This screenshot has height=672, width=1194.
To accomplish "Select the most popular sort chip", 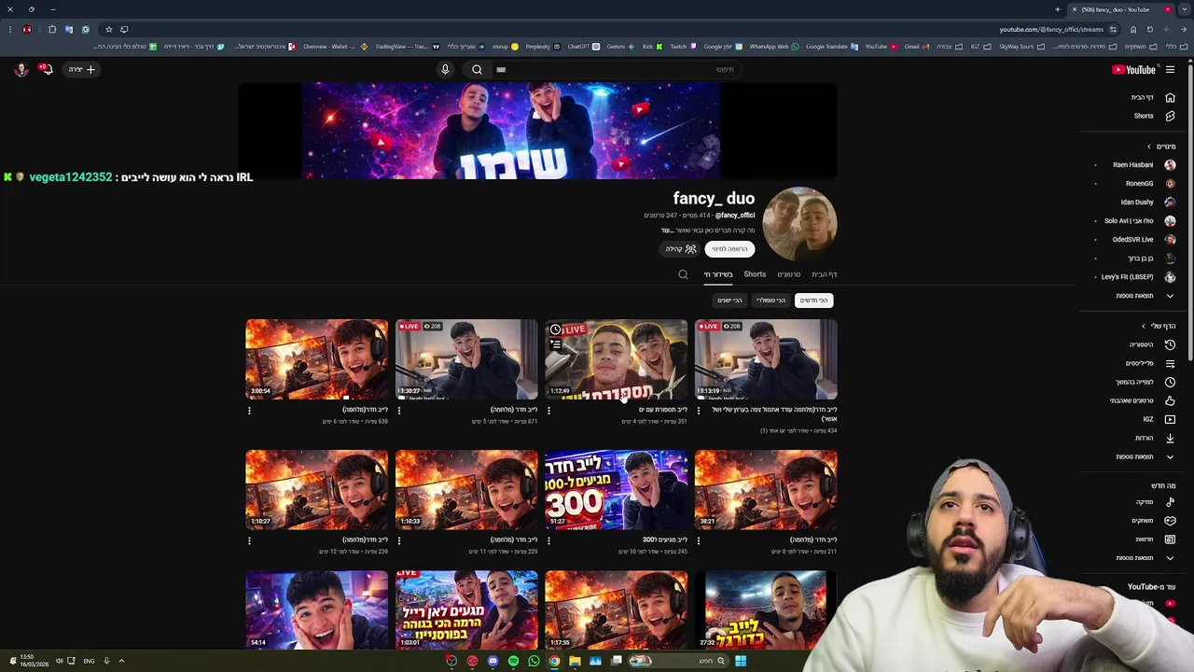I will coord(771,301).
